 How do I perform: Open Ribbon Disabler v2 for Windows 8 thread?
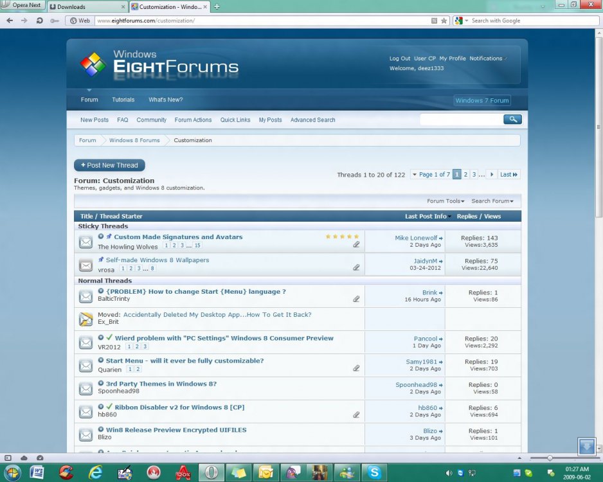pos(179,407)
